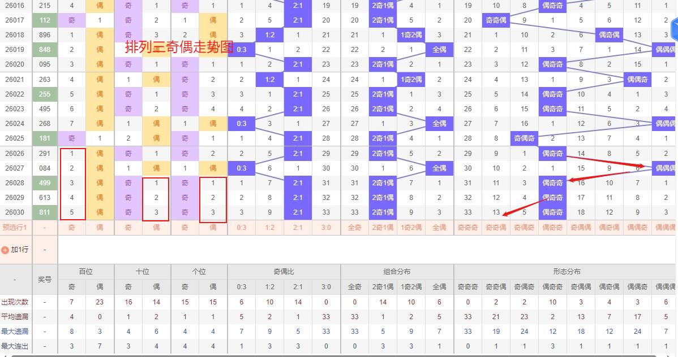The width and height of the screenshot is (678, 357).
Task: Click the 出现次数 statistics row label
Action: click(15, 302)
